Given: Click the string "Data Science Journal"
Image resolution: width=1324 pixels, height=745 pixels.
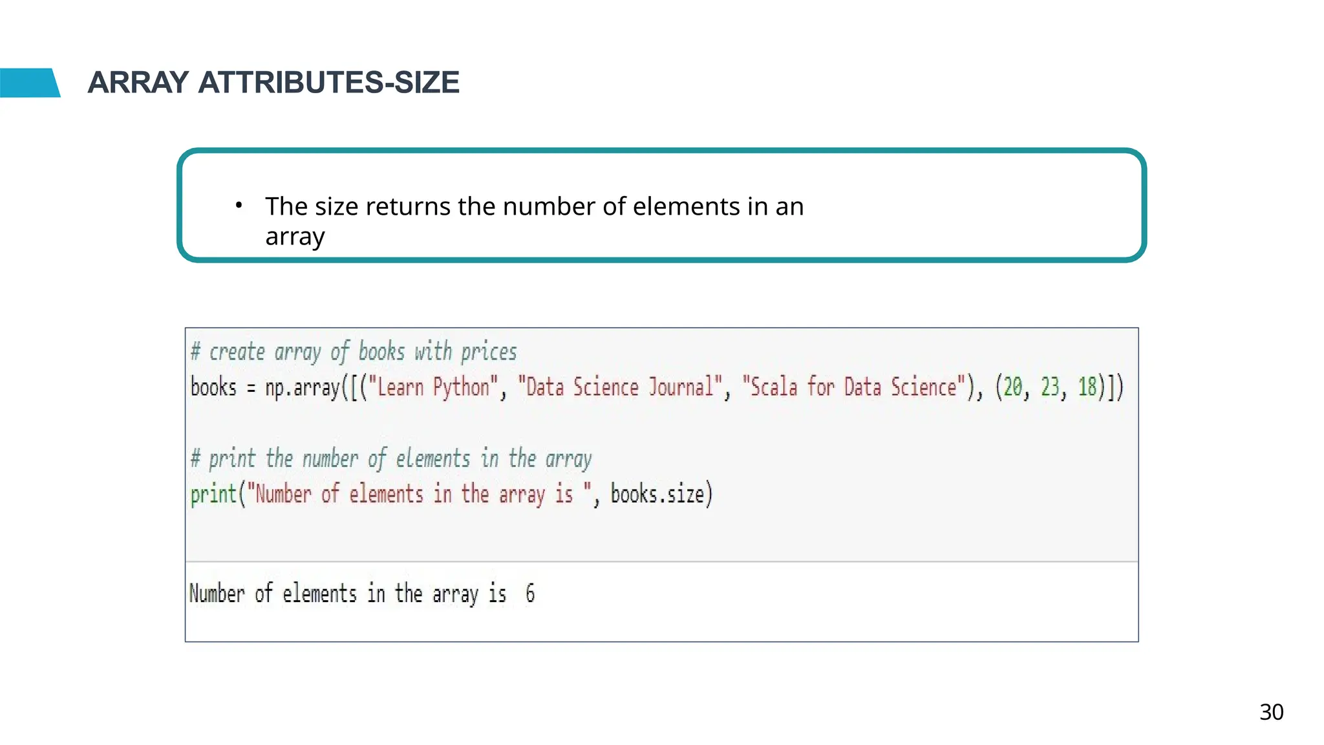Looking at the screenshot, I should 620,387.
